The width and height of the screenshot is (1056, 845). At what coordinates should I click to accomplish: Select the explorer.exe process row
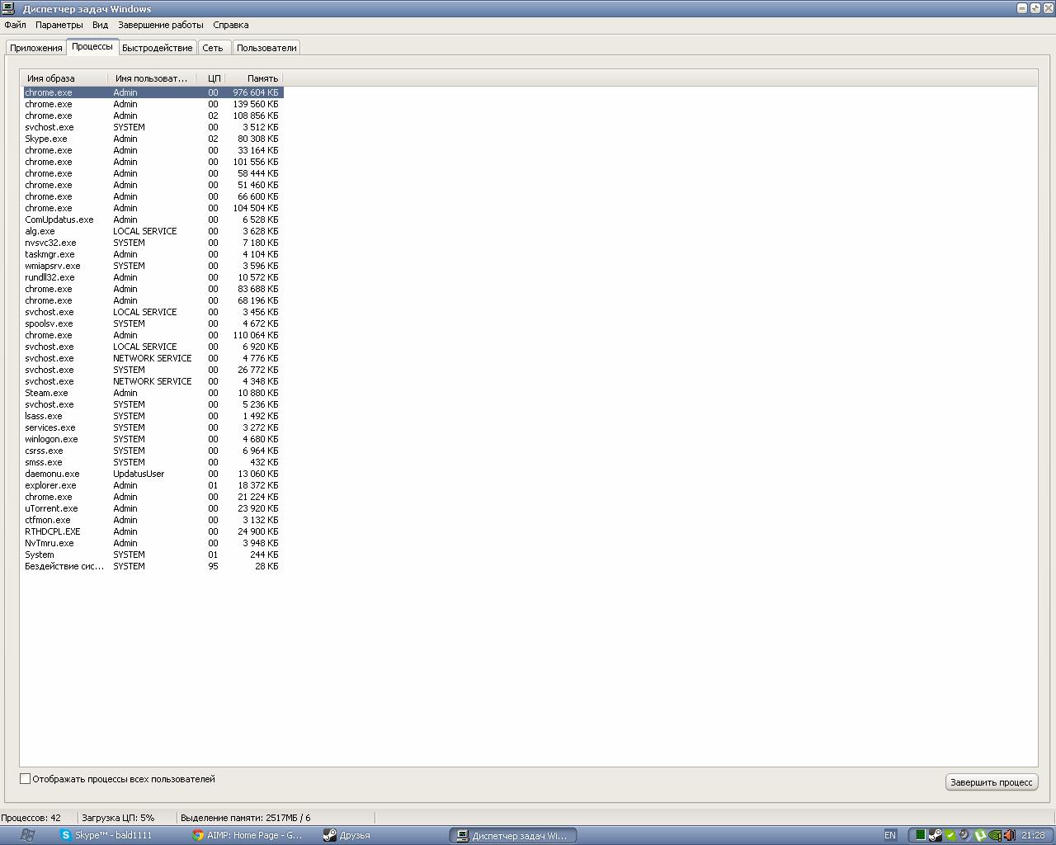[153, 485]
